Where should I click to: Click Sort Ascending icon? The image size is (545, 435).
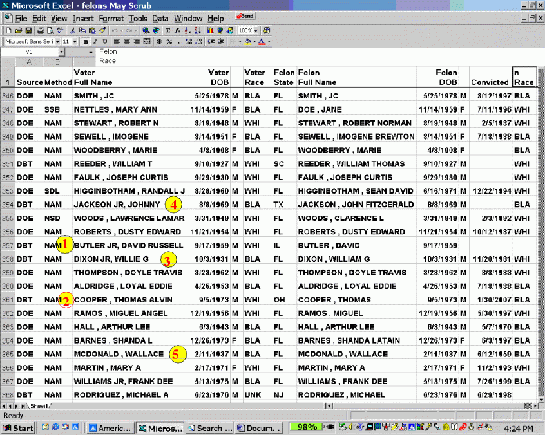pyautogui.click(x=187, y=30)
